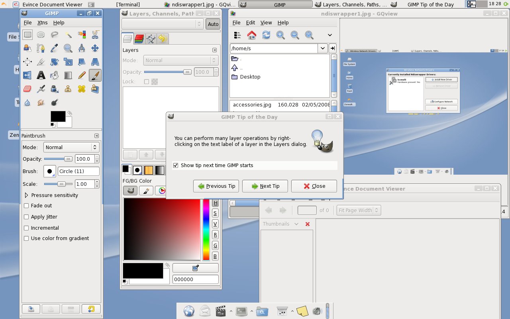Image resolution: width=510 pixels, height=319 pixels.
Task: Toggle 'Show tip next time GIMP starts'
Action: (x=176, y=165)
